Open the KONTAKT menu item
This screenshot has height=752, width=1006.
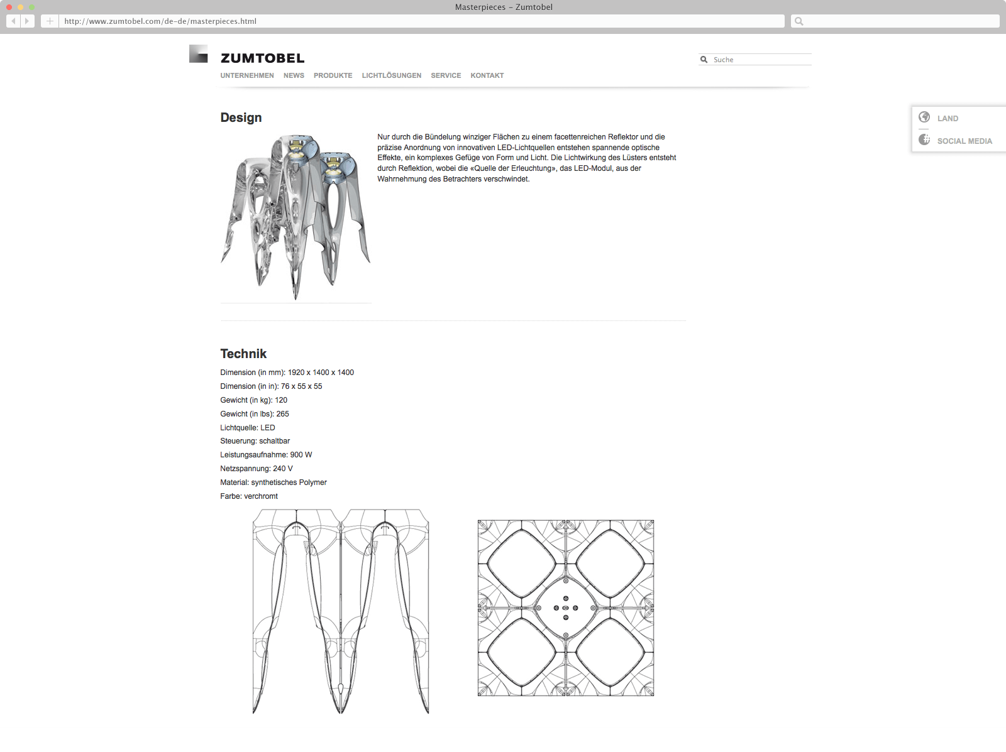pyautogui.click(x=487, y=75)
